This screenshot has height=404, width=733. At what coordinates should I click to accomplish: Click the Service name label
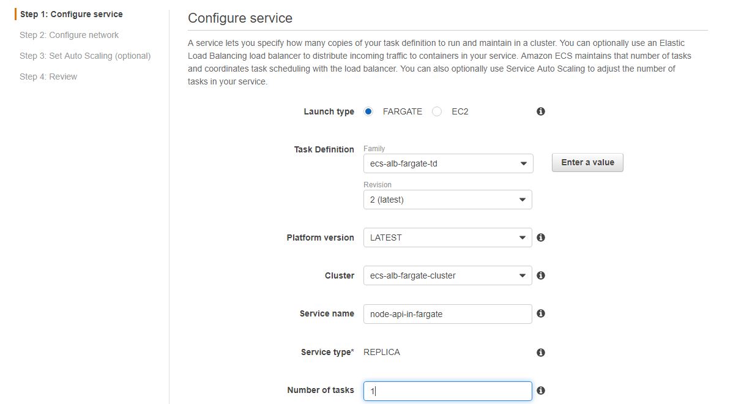coord(327,313)
